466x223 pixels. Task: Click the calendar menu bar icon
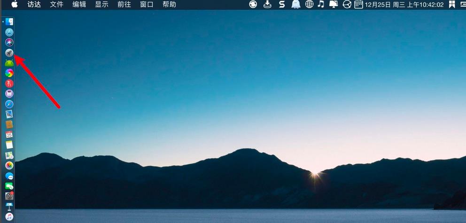pos(359,4)
